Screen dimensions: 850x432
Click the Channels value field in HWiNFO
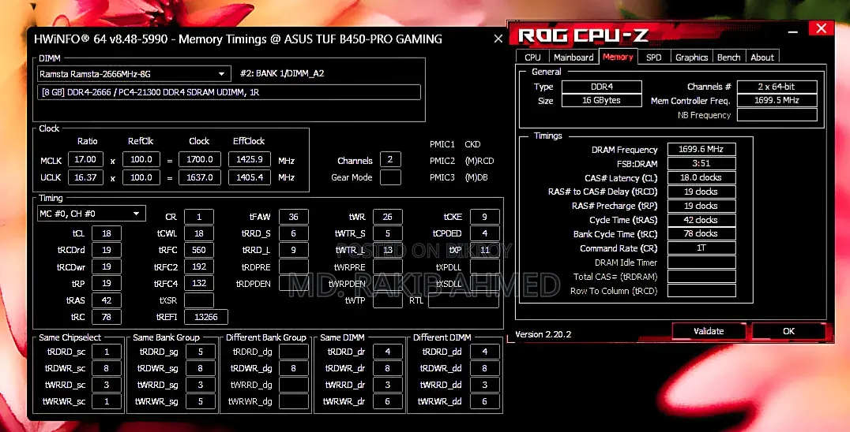coord(390,159)
